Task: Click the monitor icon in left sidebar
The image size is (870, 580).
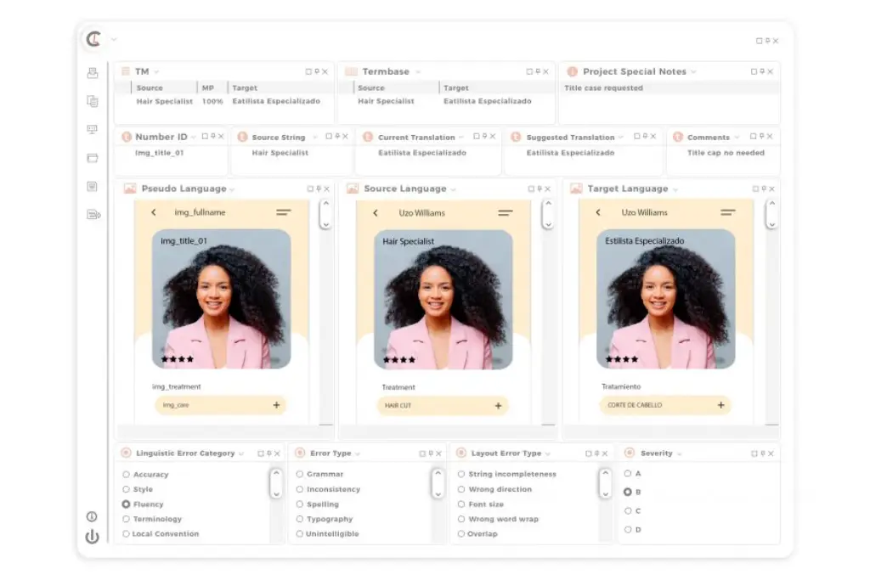Action: point(93,129)
